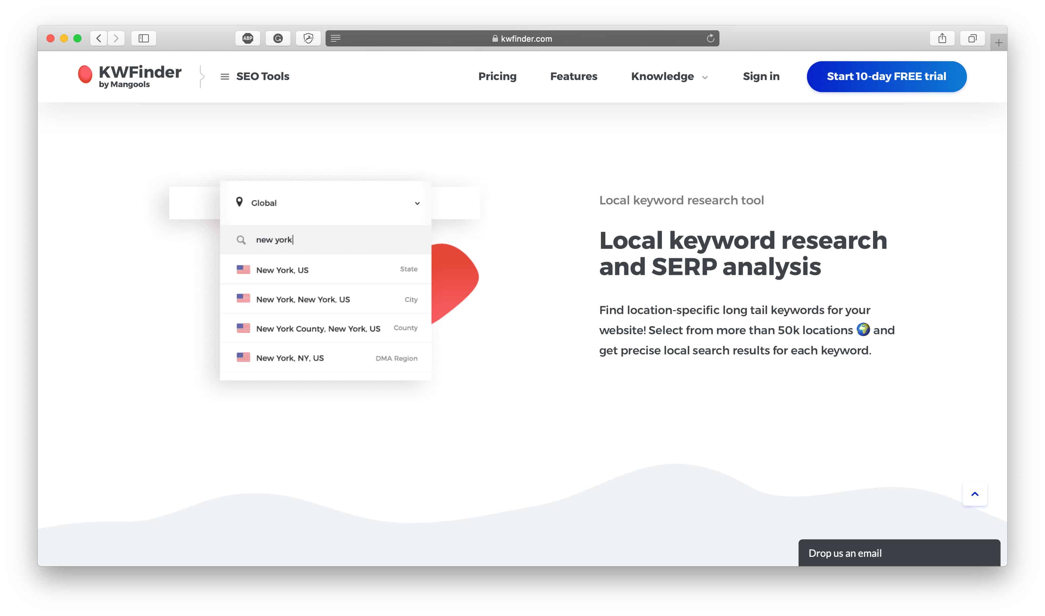Toggle the Safari sidebar button
Screen dimensions: 1045x616
(x=144, y=38)
